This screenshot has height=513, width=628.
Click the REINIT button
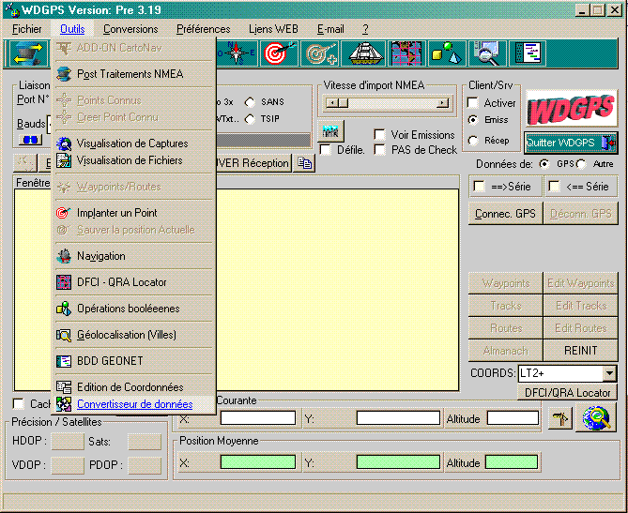tap(580, 351)
